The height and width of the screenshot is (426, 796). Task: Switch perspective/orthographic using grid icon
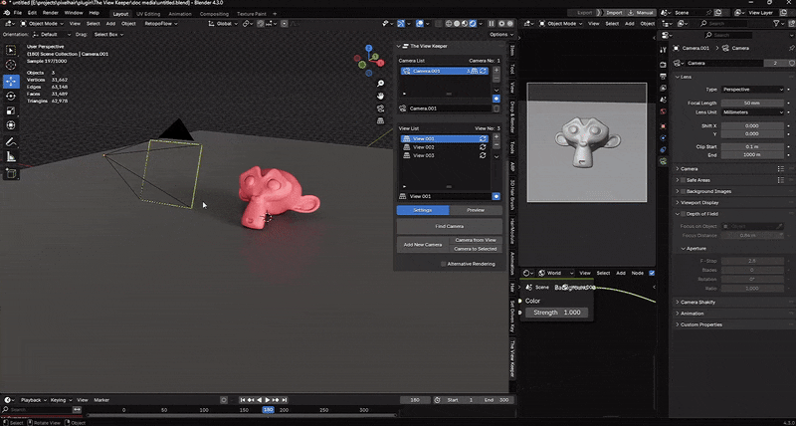click(380, 120)
